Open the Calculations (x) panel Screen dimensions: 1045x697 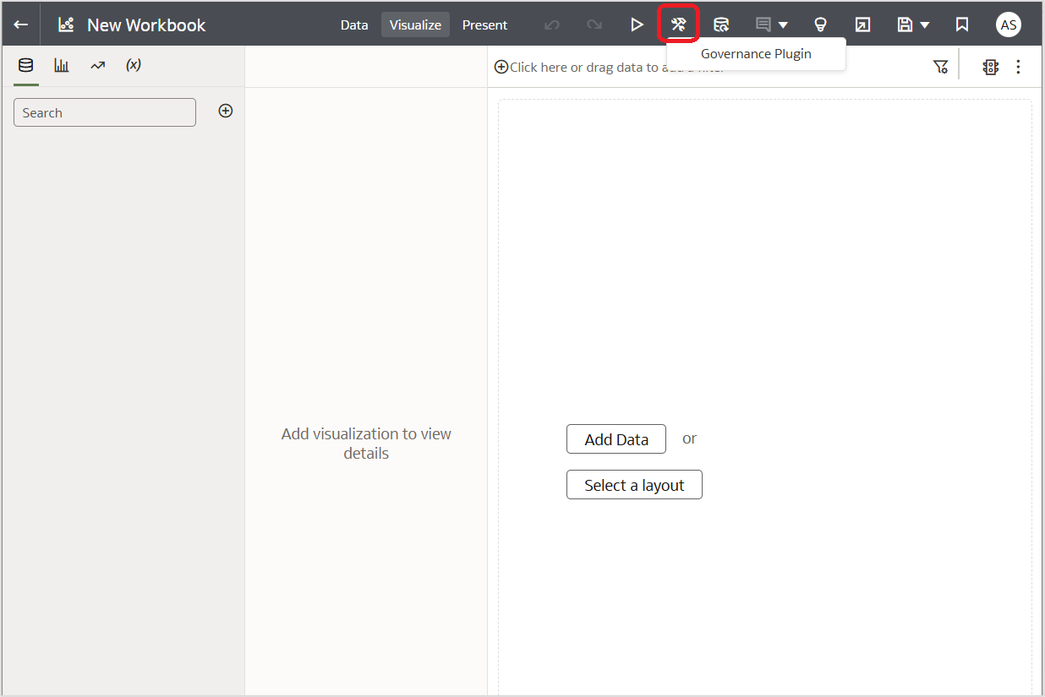133,65
